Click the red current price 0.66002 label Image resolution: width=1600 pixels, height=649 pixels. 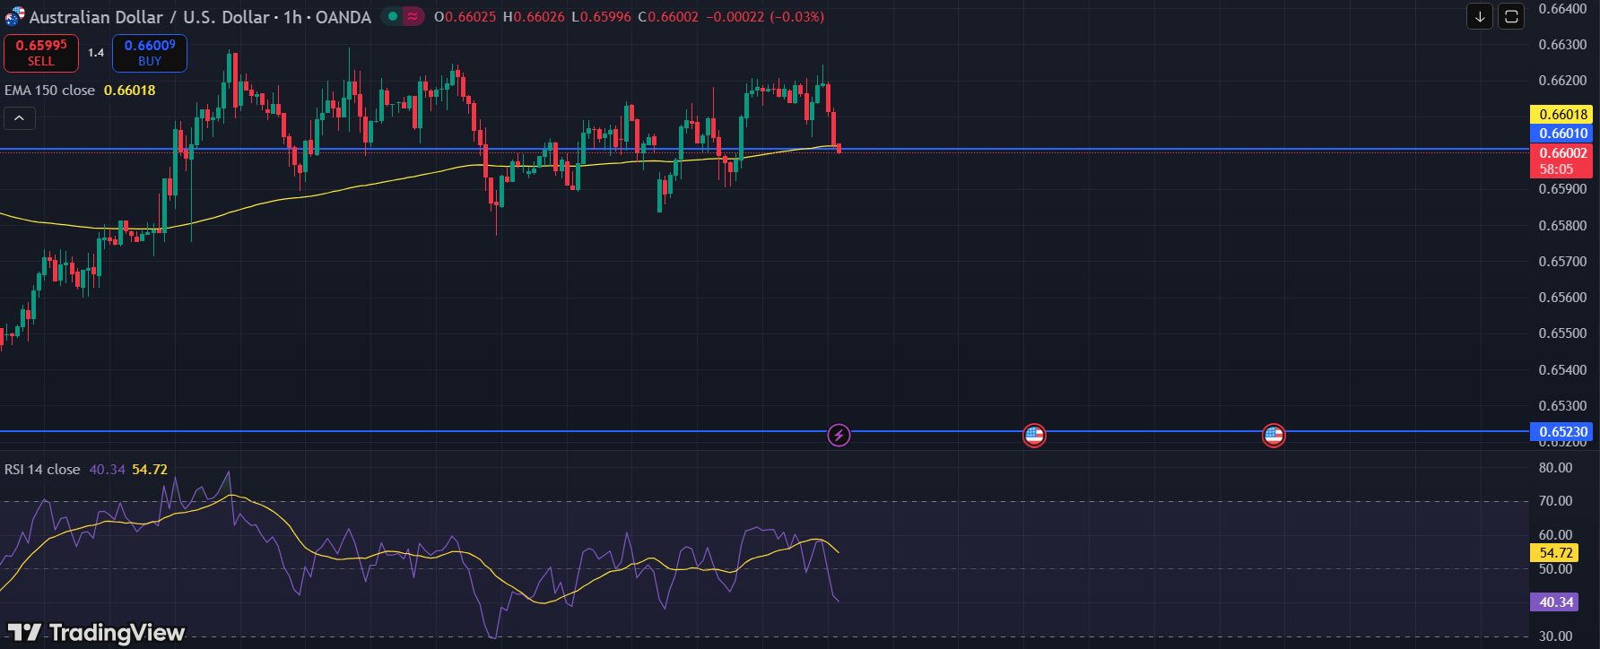point(1563,153)
